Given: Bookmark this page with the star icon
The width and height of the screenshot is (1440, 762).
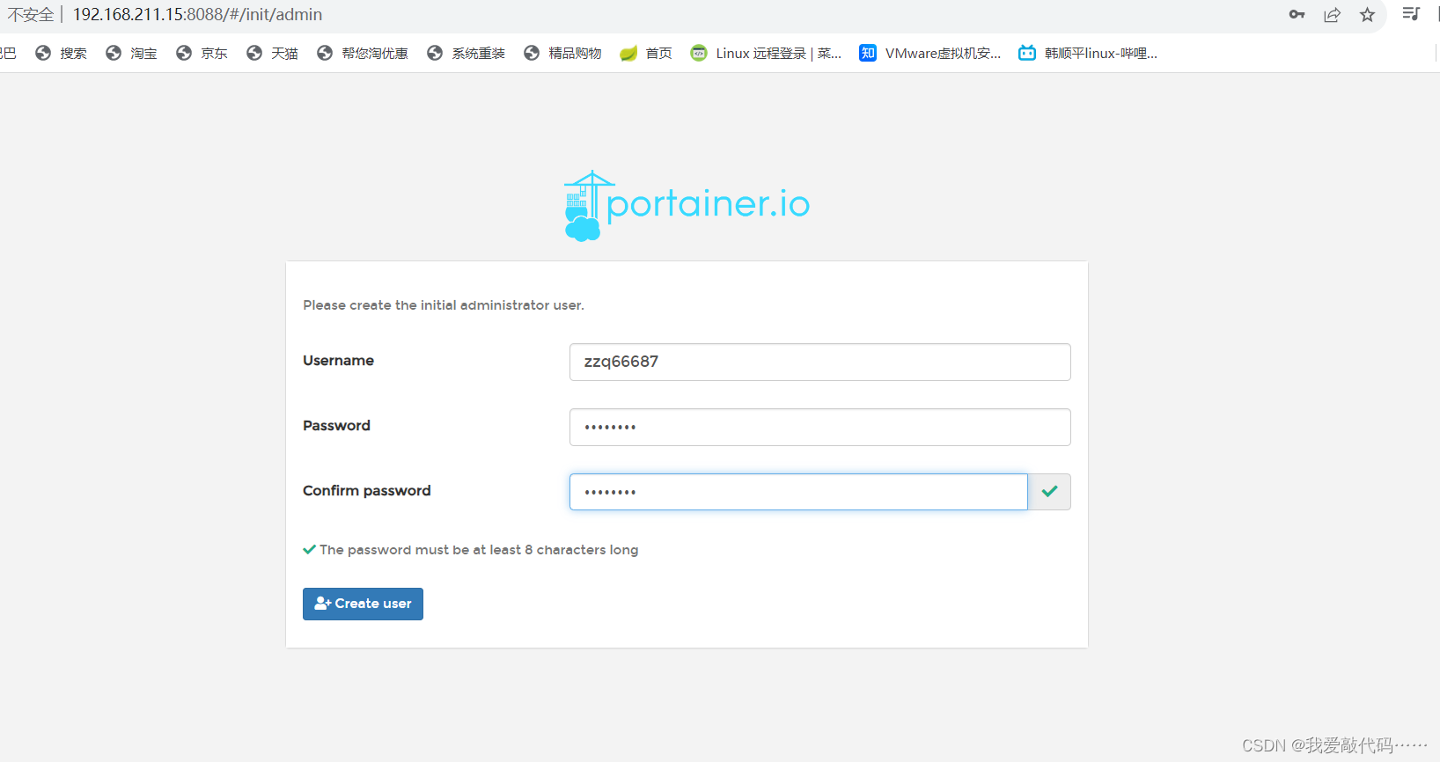Looking at the screenshot, I should (1367, 14).
